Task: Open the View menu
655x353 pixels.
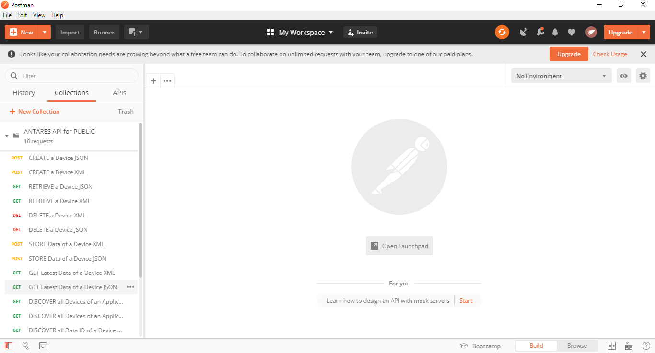Action: [39, 15]
